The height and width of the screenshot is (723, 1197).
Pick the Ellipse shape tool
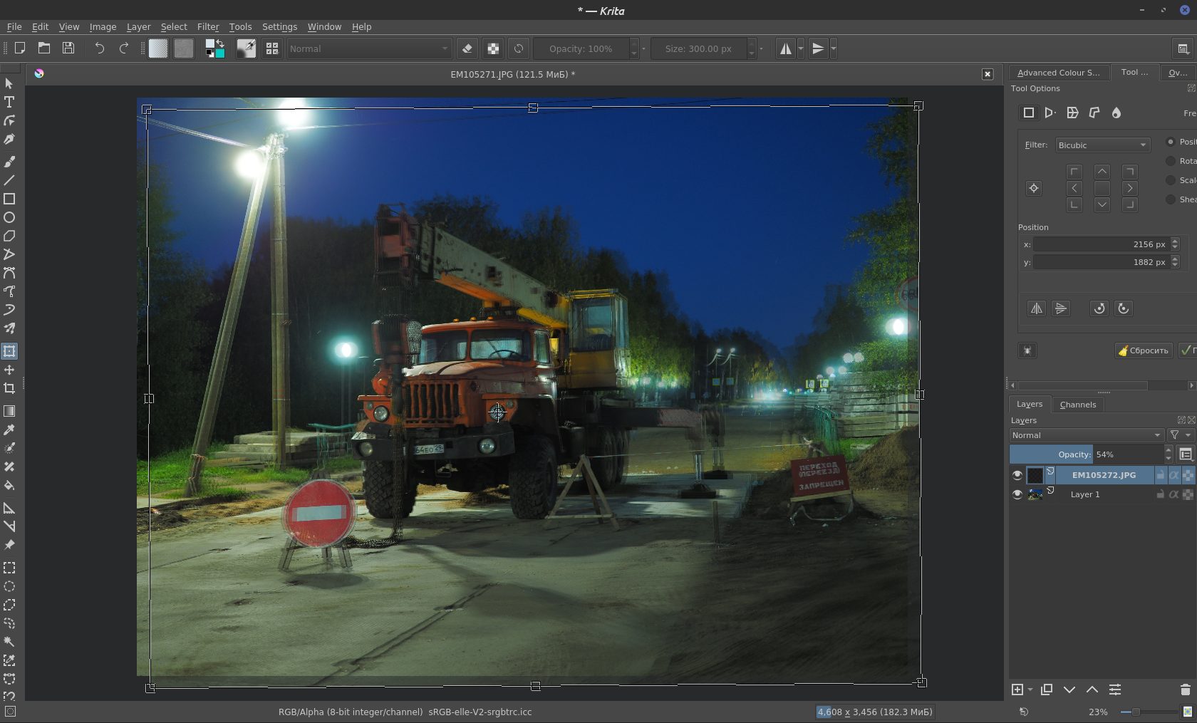[x=9, y=217]
